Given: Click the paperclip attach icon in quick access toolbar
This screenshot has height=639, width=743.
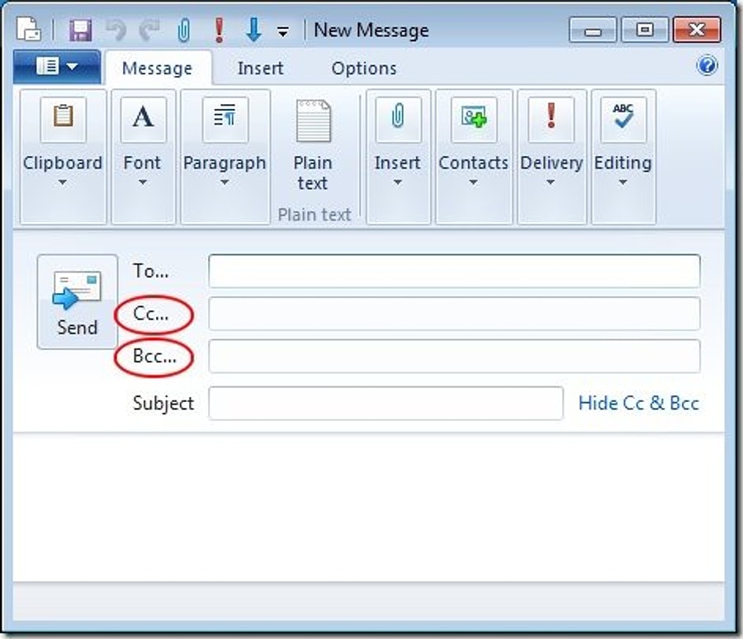Looking at the screenshot, I should 183,31.
